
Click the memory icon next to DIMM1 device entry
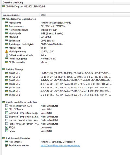[x=4, y=6]
